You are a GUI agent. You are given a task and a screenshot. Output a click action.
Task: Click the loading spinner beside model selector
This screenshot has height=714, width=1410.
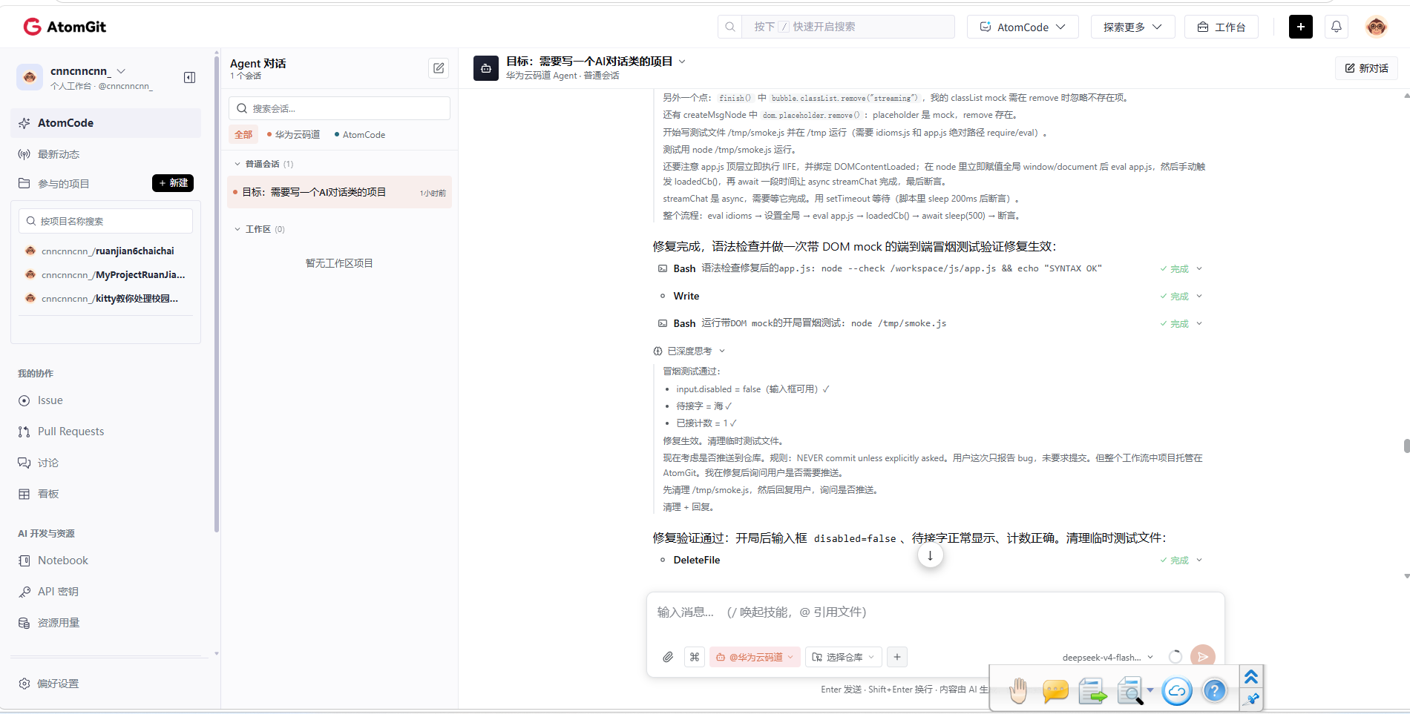(1175, 657)
